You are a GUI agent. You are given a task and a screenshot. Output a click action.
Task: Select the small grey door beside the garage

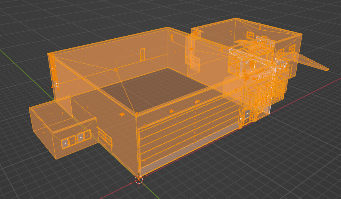(247, 116)
